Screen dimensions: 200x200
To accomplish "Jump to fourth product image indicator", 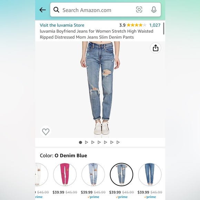I will tap(99, 142).
